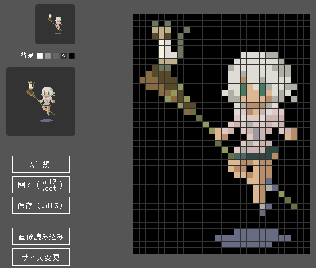Click the purple shadow on the canvas
This screenshot has height=268, width=316.
click(253, 238)
